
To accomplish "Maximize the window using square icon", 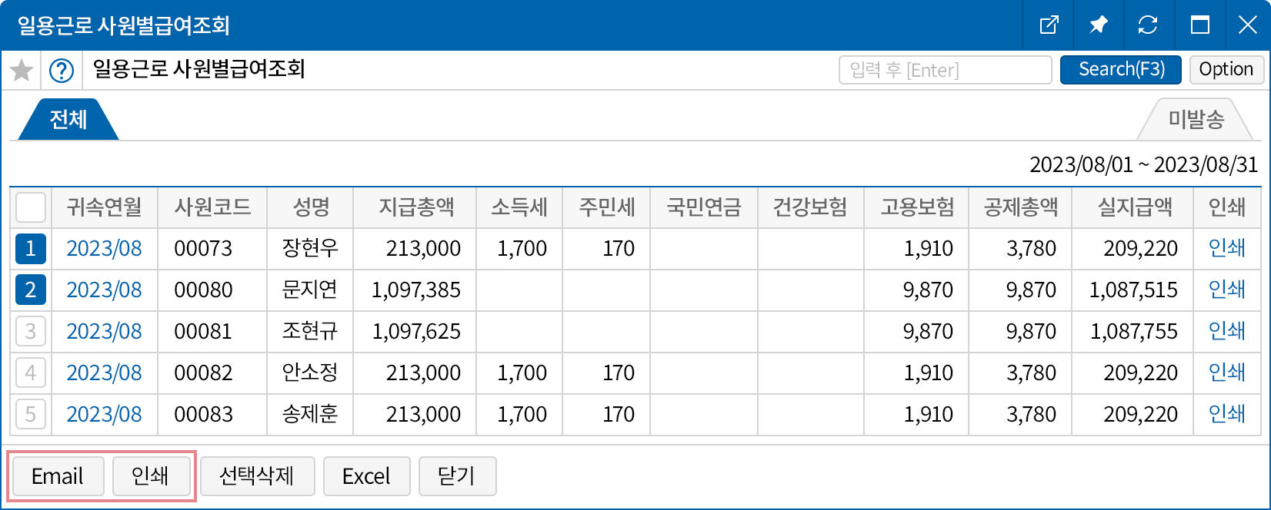I will pyautogui.click(x=1199, y=25).
